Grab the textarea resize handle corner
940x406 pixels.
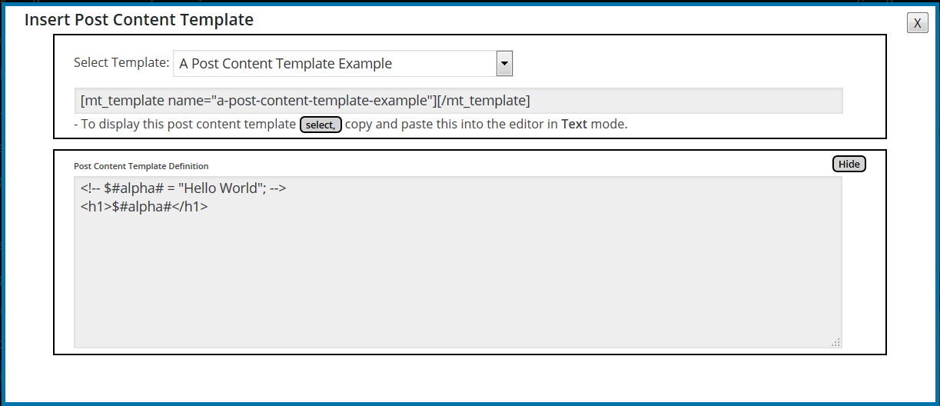click(x=835, y=342)
